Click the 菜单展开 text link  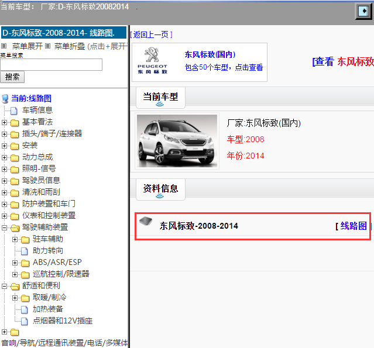click(28, 46)
